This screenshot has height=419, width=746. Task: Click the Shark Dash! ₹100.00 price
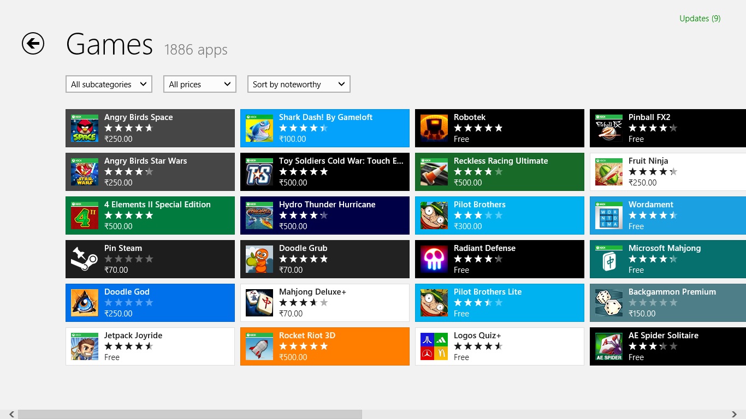pyautogui.click(x=293, y=139)
